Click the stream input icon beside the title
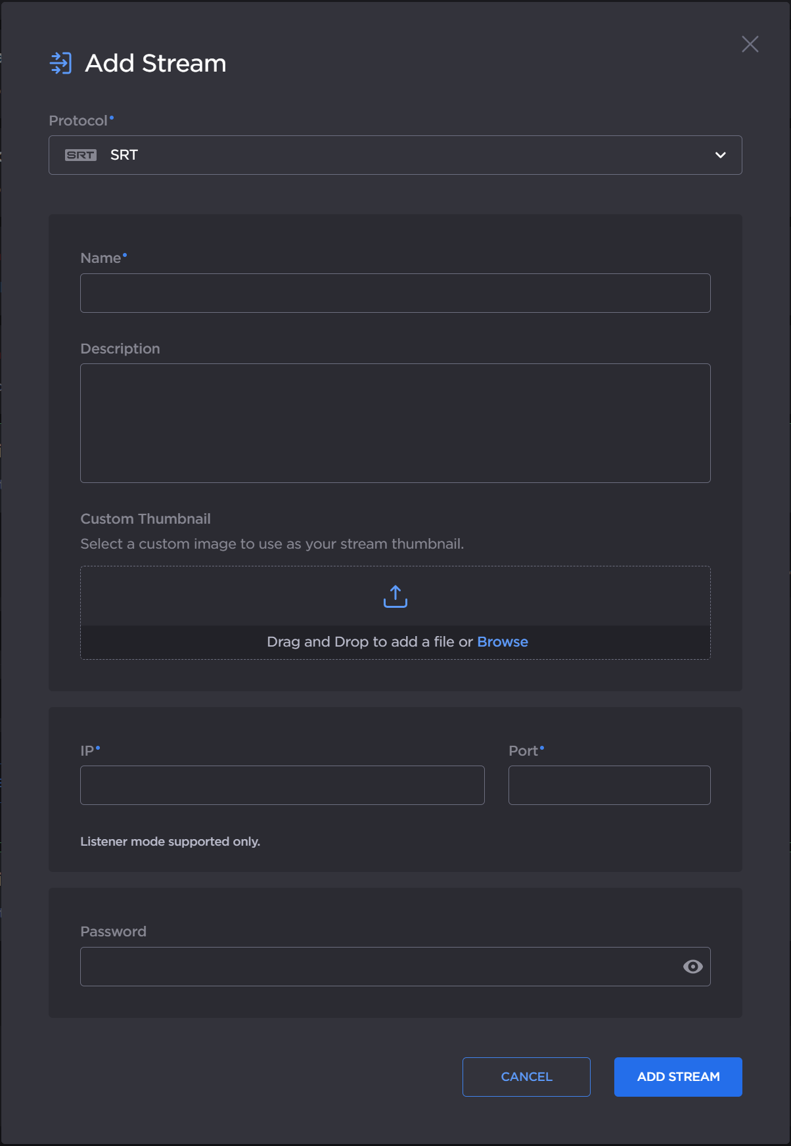Screen dimensions: 791x1146 [61, 63]
